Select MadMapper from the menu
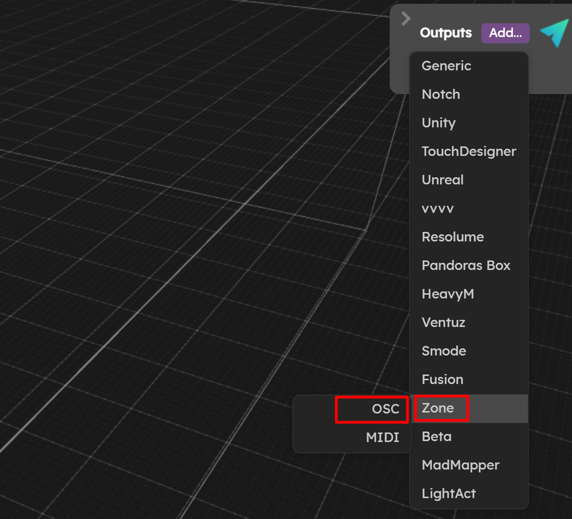 click(469, 465)
